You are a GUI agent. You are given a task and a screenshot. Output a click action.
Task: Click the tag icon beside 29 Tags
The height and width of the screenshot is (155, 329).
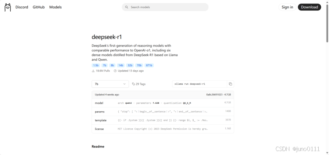[133, 84]
